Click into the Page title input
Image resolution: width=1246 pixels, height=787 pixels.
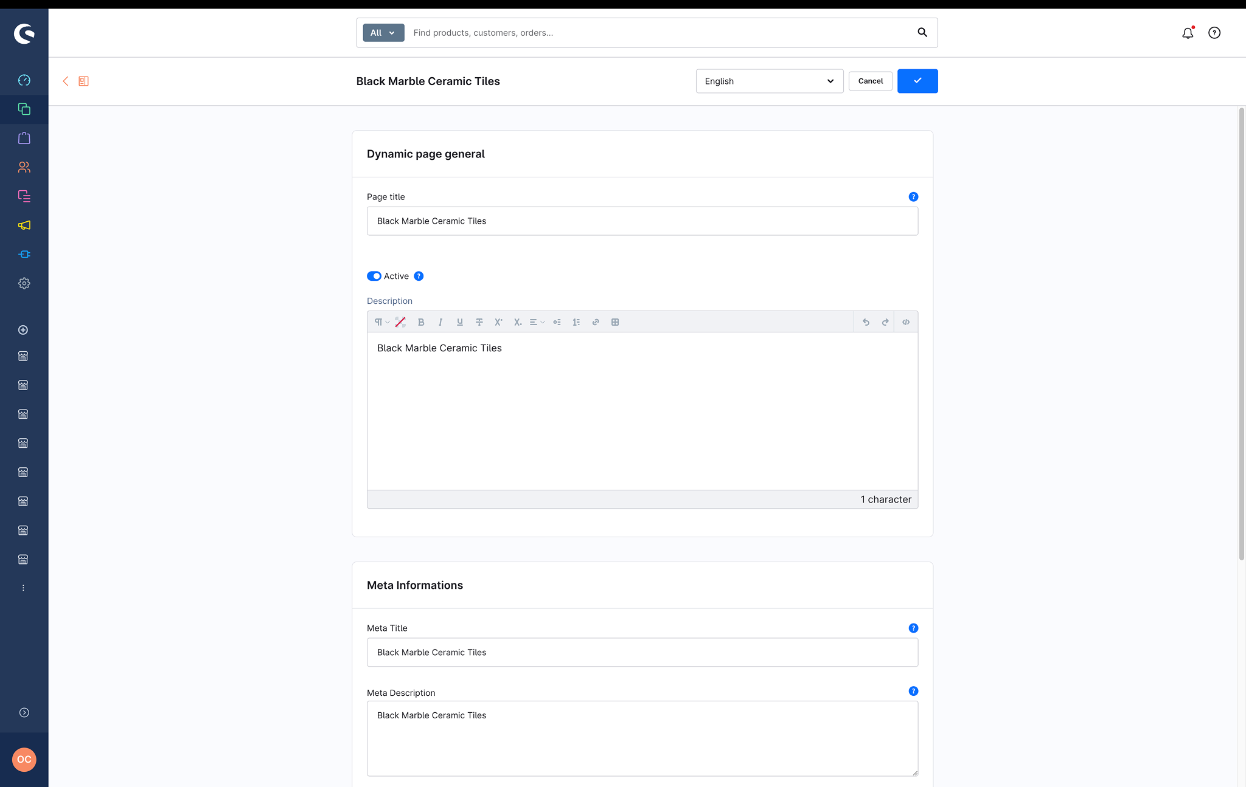[642, 221]
